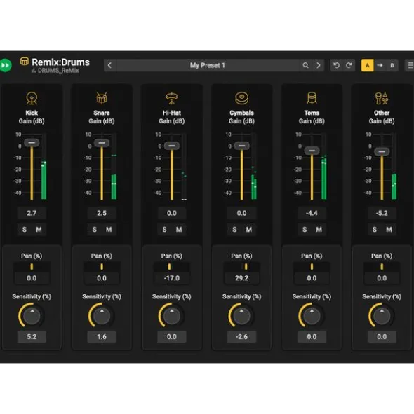Click the Snare pan slider marker
The width and height of the screenshot is (414, 414).
tap(102, 267)
